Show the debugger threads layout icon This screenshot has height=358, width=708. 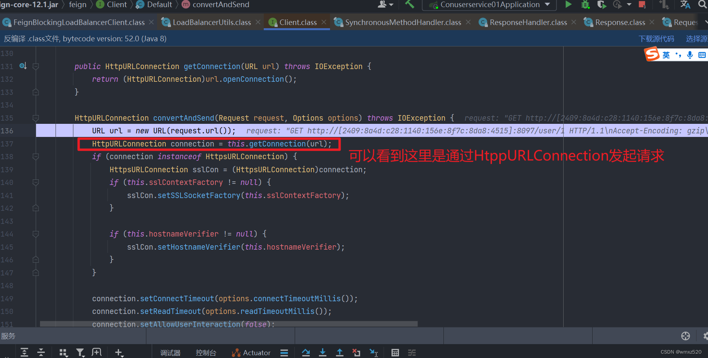coord(284,353)
